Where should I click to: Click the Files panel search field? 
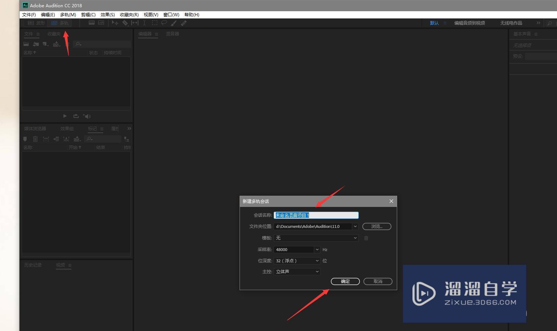coord(102,44)
